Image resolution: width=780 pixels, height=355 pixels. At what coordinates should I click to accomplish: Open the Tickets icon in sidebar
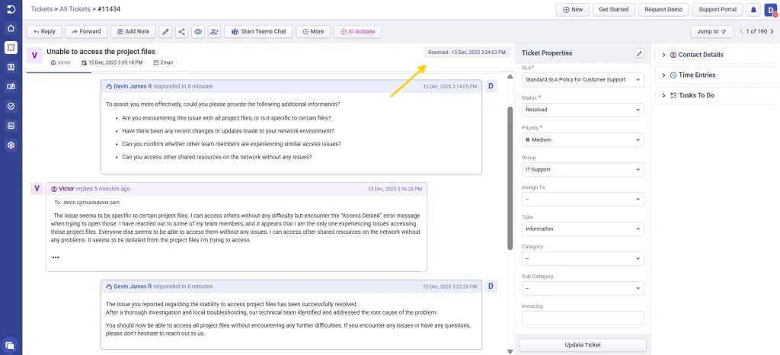click(11, 47)
